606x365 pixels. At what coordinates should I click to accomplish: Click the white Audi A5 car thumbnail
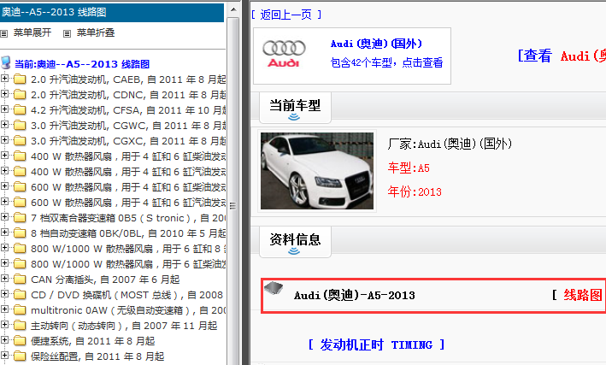[317, 171]
